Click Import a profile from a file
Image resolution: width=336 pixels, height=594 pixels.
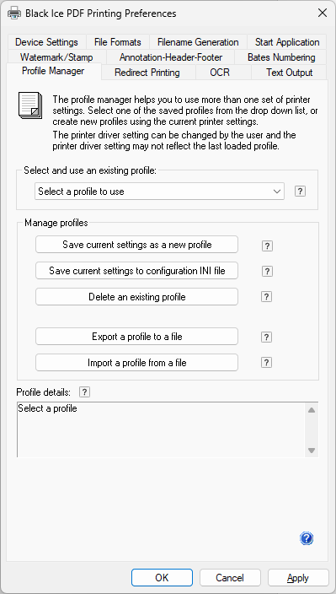(x=136, y=363)
